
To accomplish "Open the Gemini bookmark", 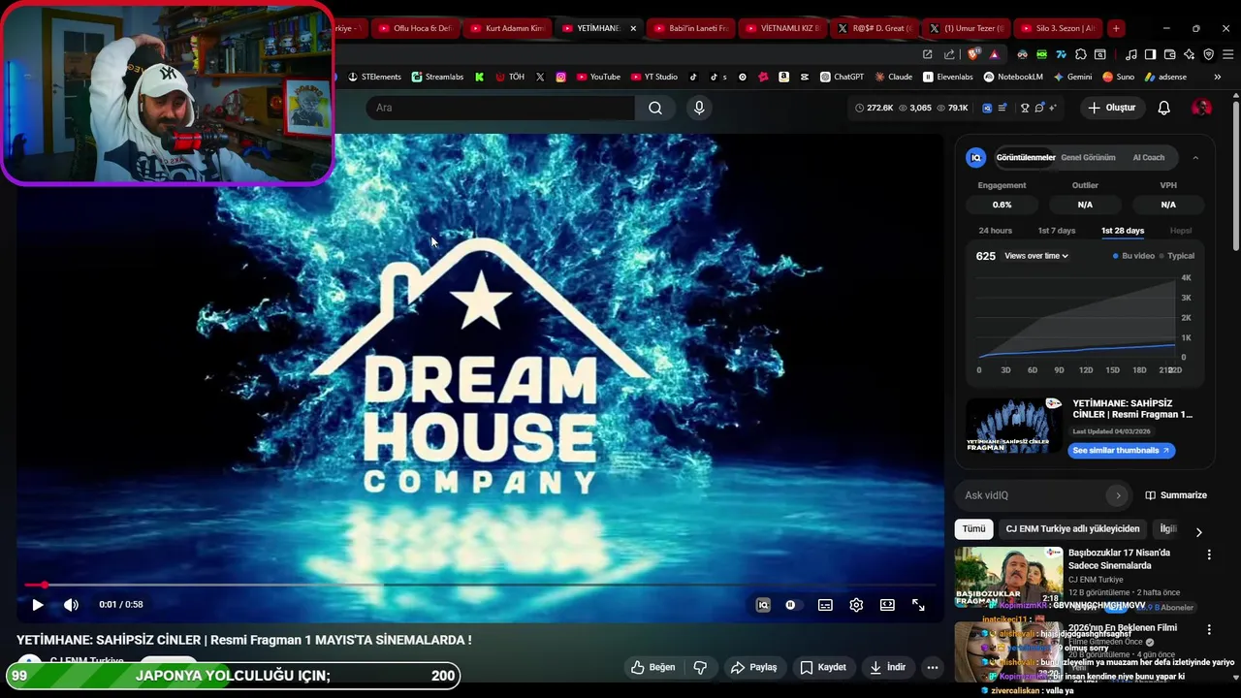I will pyautogui.click(x=1071, y=77).
